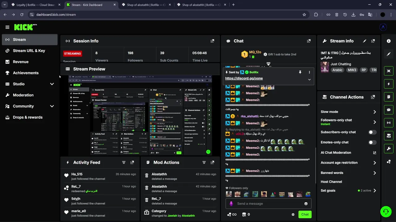The image size is (396, 222).
Task: Open Account age restriction chevron
Action: point(374,163)
